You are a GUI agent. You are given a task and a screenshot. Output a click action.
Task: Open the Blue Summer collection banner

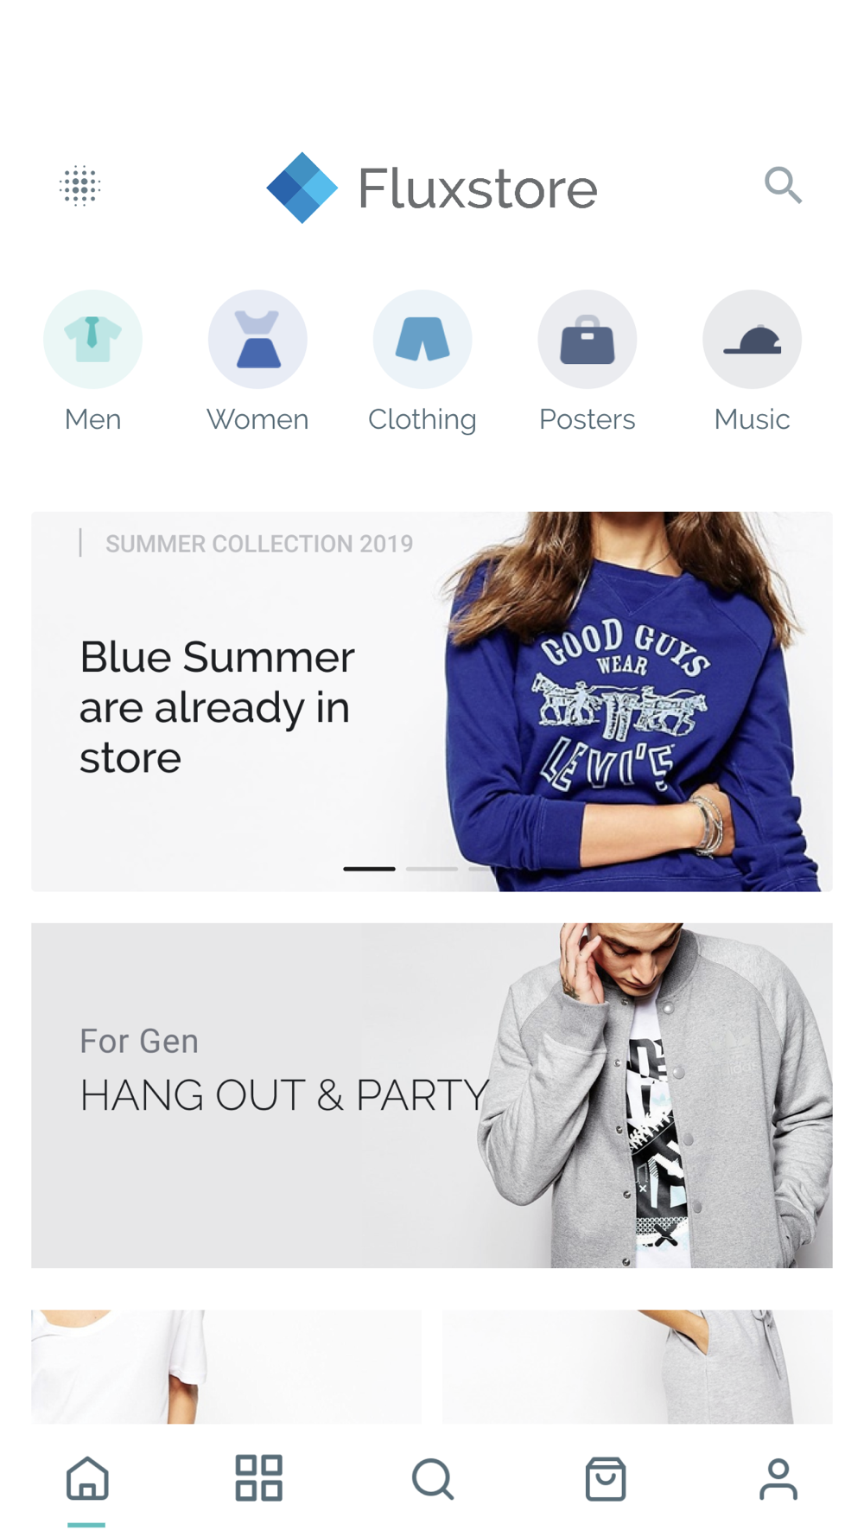click(432, 701)
